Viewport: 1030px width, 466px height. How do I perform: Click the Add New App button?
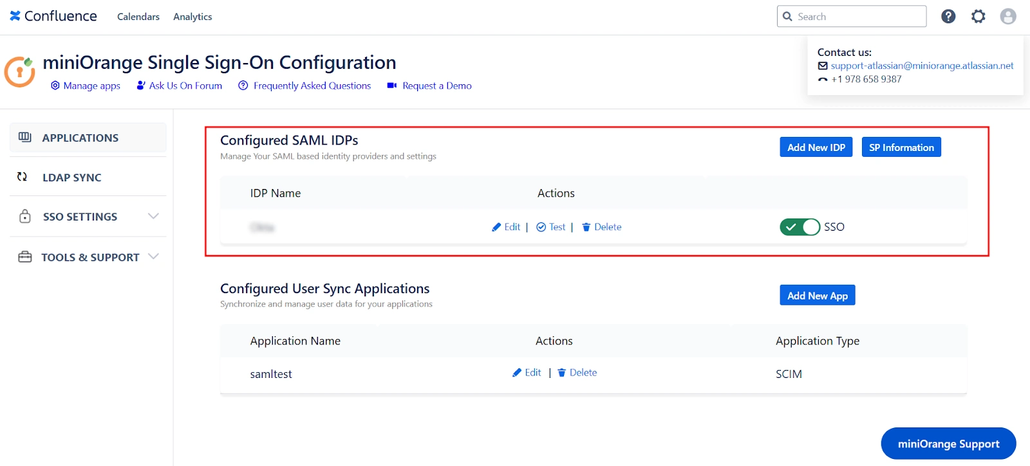pos(818,296)
